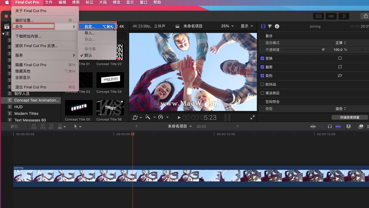Open the viewer zoom 25% dropdown
369x208 pixels.
[x=227, y=26]
